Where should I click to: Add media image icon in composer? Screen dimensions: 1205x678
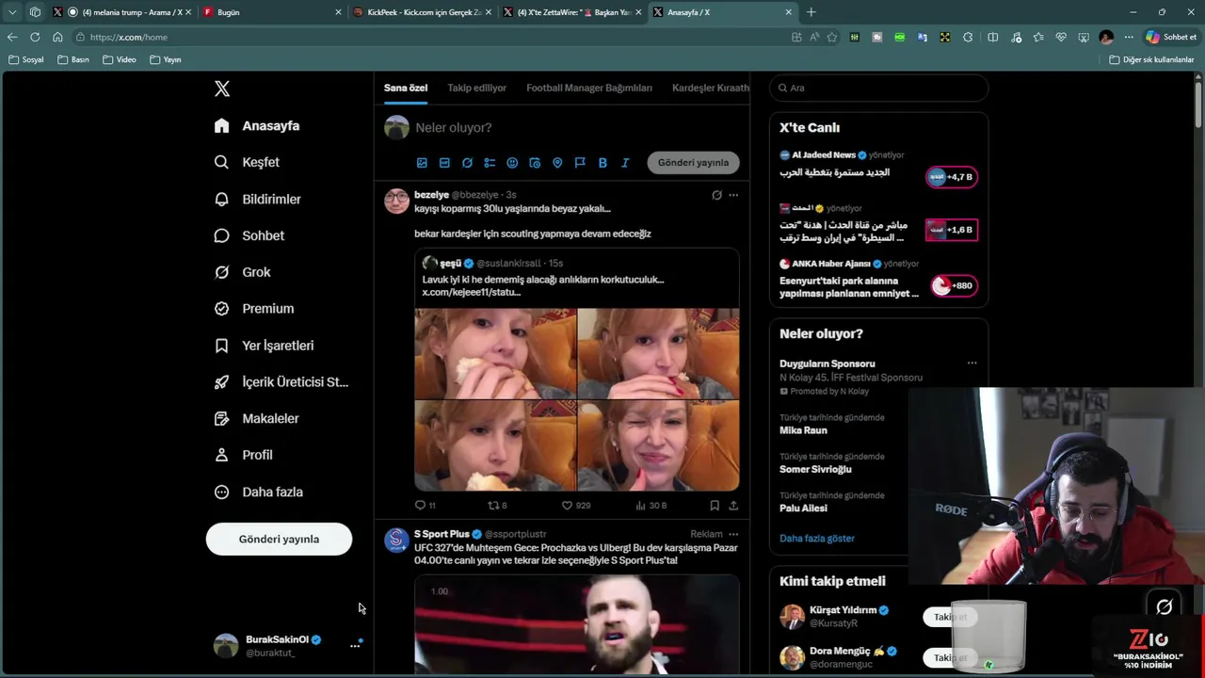422,163
